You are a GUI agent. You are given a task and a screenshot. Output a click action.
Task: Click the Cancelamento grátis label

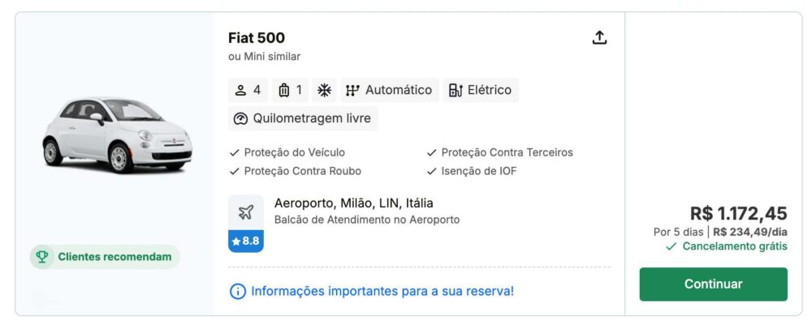point(734,246)
